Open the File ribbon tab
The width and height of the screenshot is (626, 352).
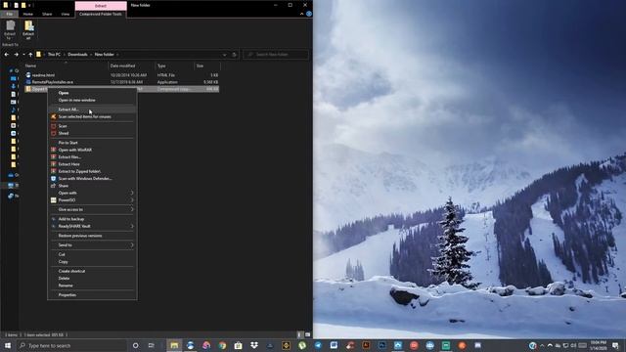[x=9, y=14]
